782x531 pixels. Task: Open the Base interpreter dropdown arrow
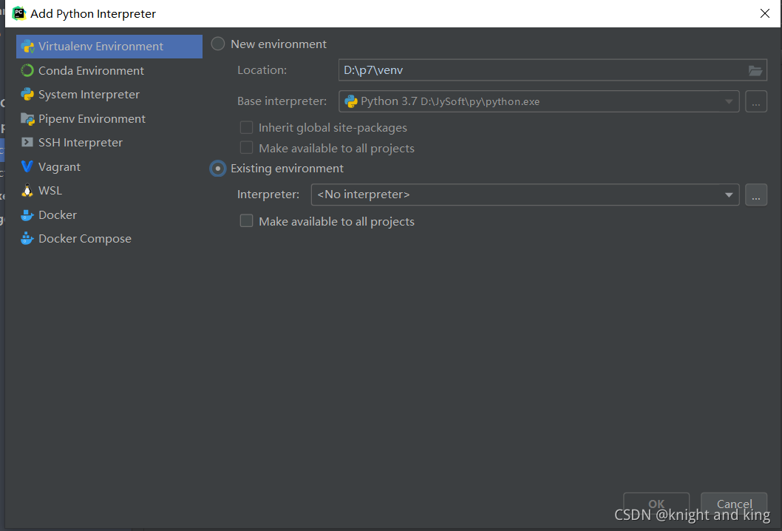729,102
